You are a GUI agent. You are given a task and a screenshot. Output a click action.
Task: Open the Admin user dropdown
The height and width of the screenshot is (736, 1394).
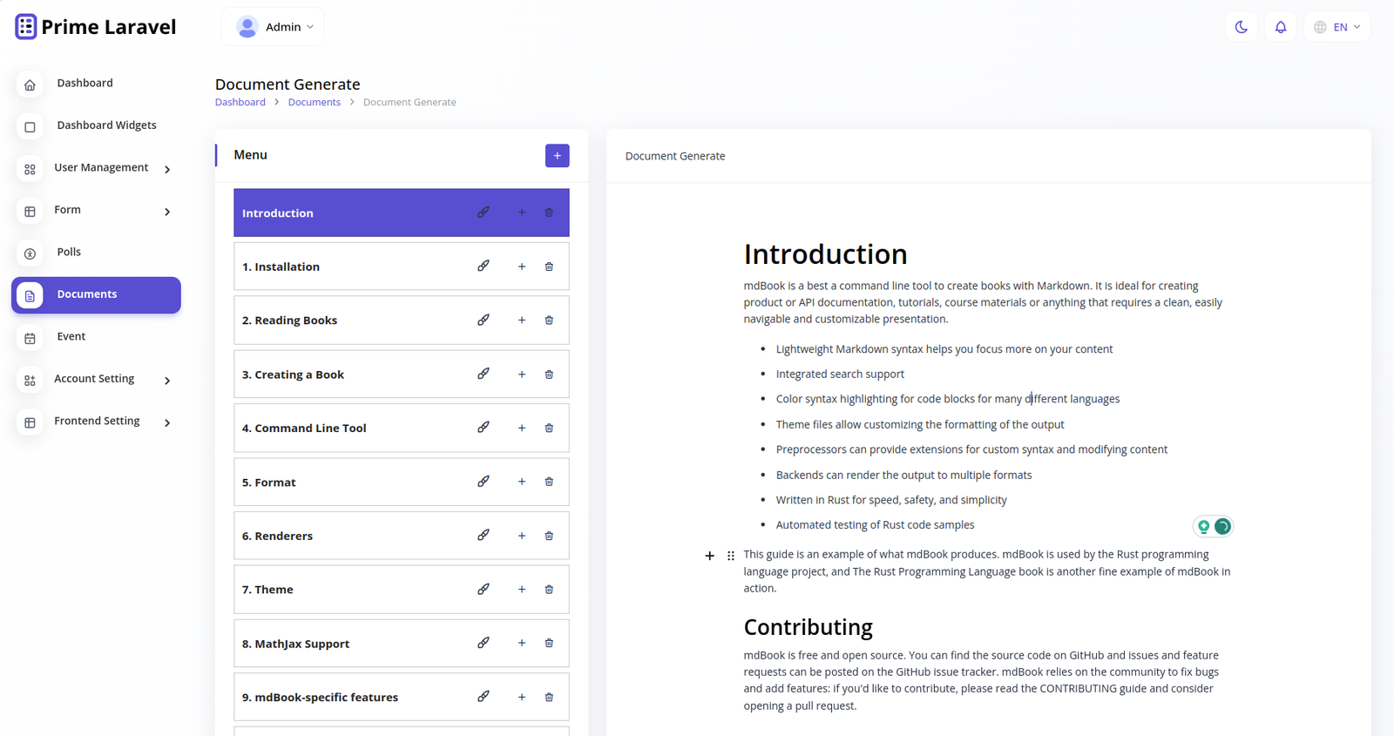tap(274, 27)
